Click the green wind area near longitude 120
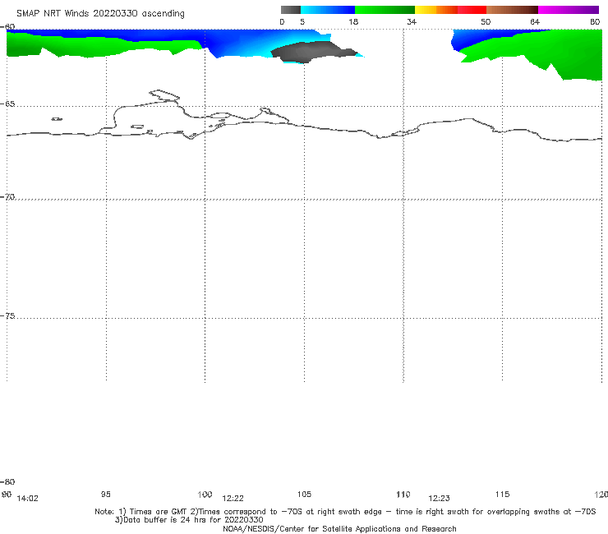The height and width of the screenshot is (534, 608). pos(573,53)
